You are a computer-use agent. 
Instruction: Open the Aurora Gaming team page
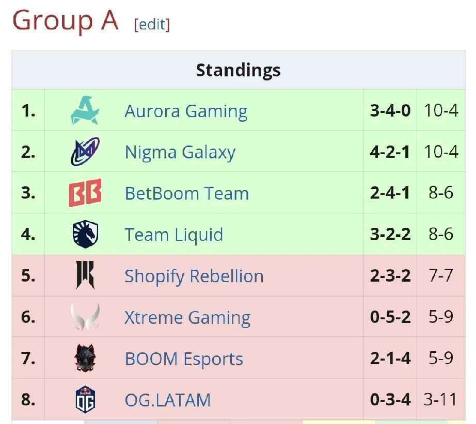coord(186,111)
